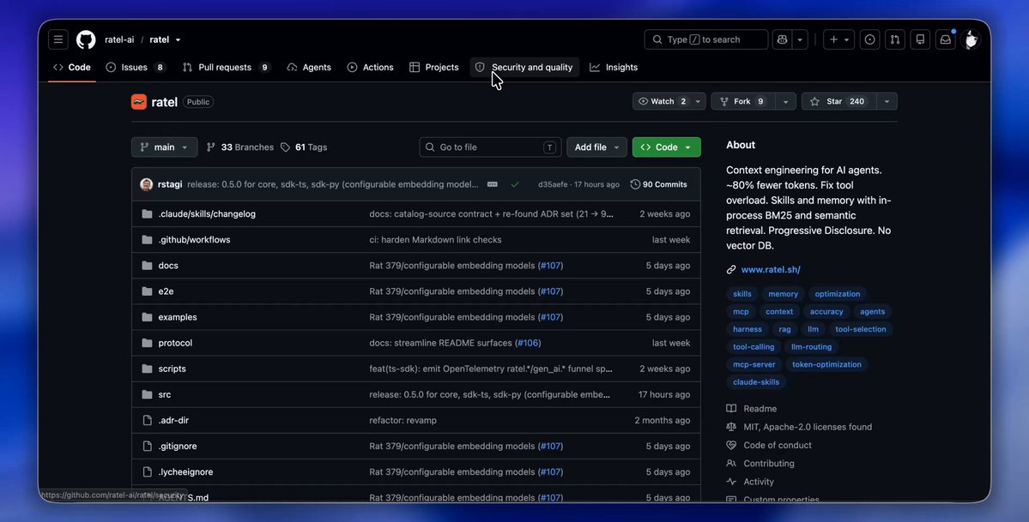The image size is (1029, 522).
Task: Star the ratel repository
Action: click(x=838, y=102)
